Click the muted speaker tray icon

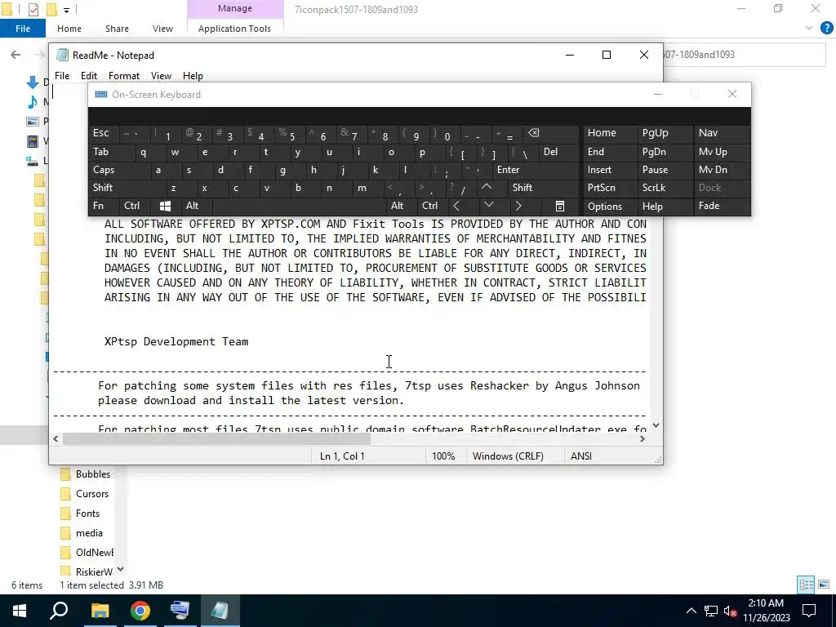[730, 611]
